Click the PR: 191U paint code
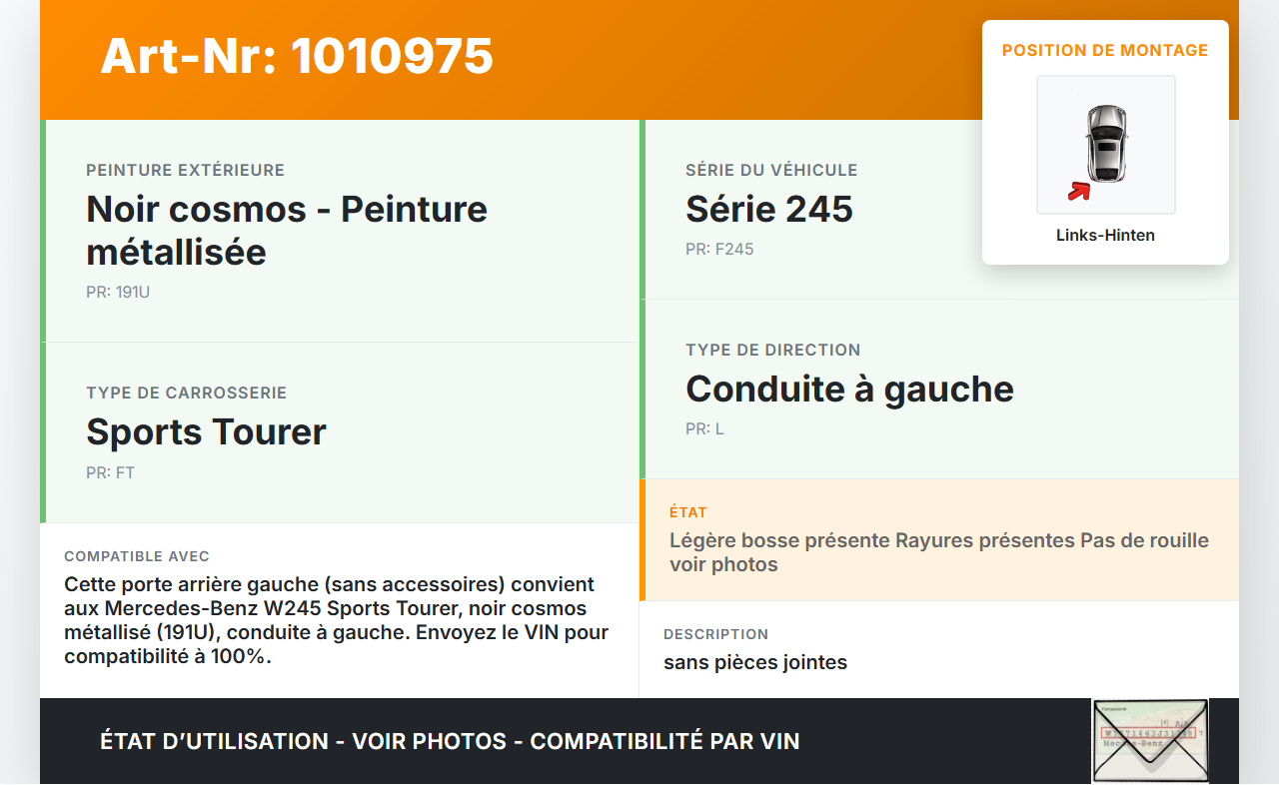The height and width of the screenshot is (785, 1279). point(118,293)
